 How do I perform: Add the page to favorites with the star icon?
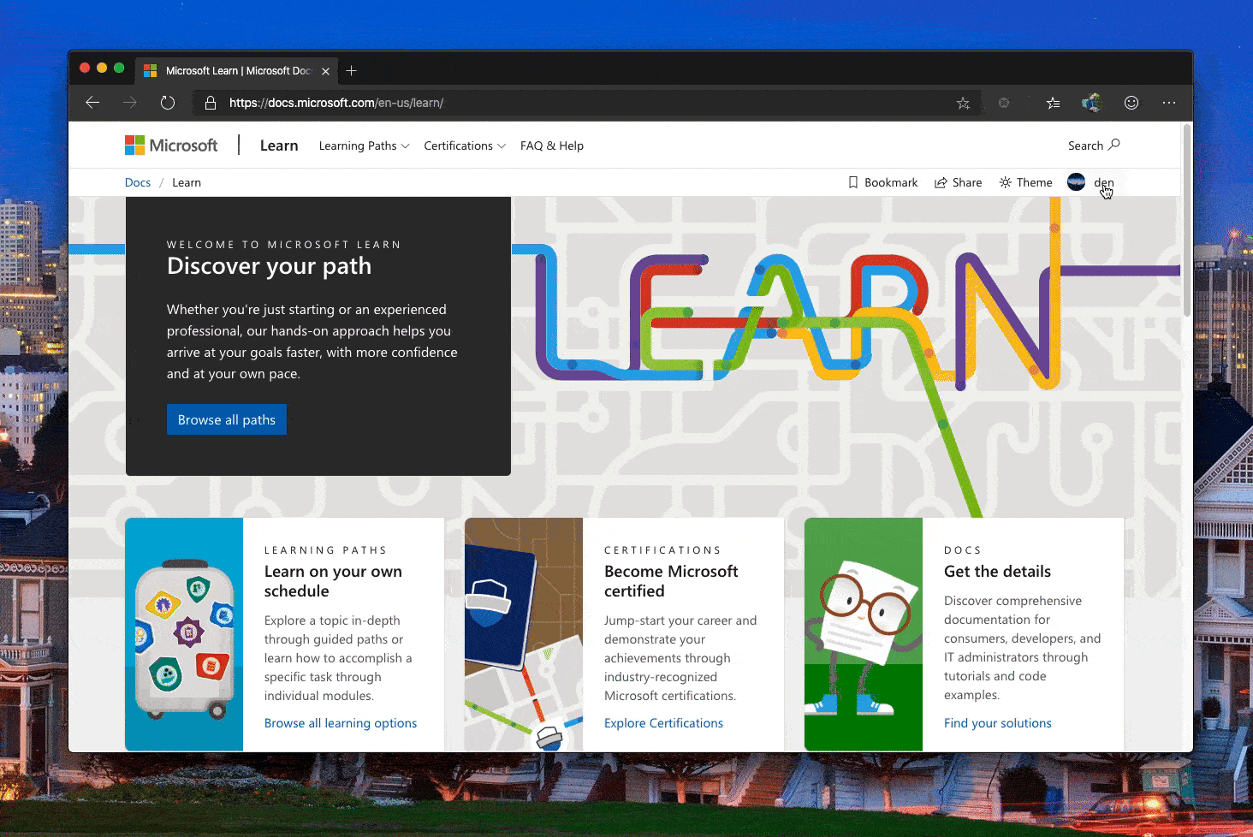point(964,103)
